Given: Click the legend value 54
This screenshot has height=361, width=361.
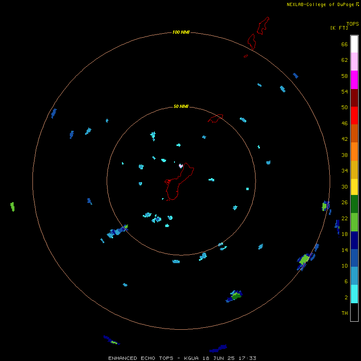Looking at the screenshot, I should pyautogui.click(x=345, y=91).
